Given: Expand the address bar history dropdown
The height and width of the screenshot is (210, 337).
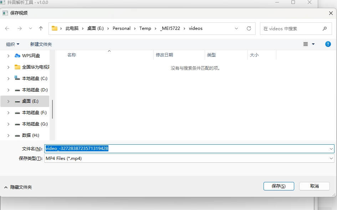Looking at the screenshot, I should (x=237, y=28).
